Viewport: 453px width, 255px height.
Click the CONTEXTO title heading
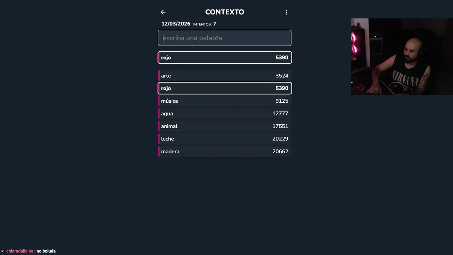tap(225, 12)
